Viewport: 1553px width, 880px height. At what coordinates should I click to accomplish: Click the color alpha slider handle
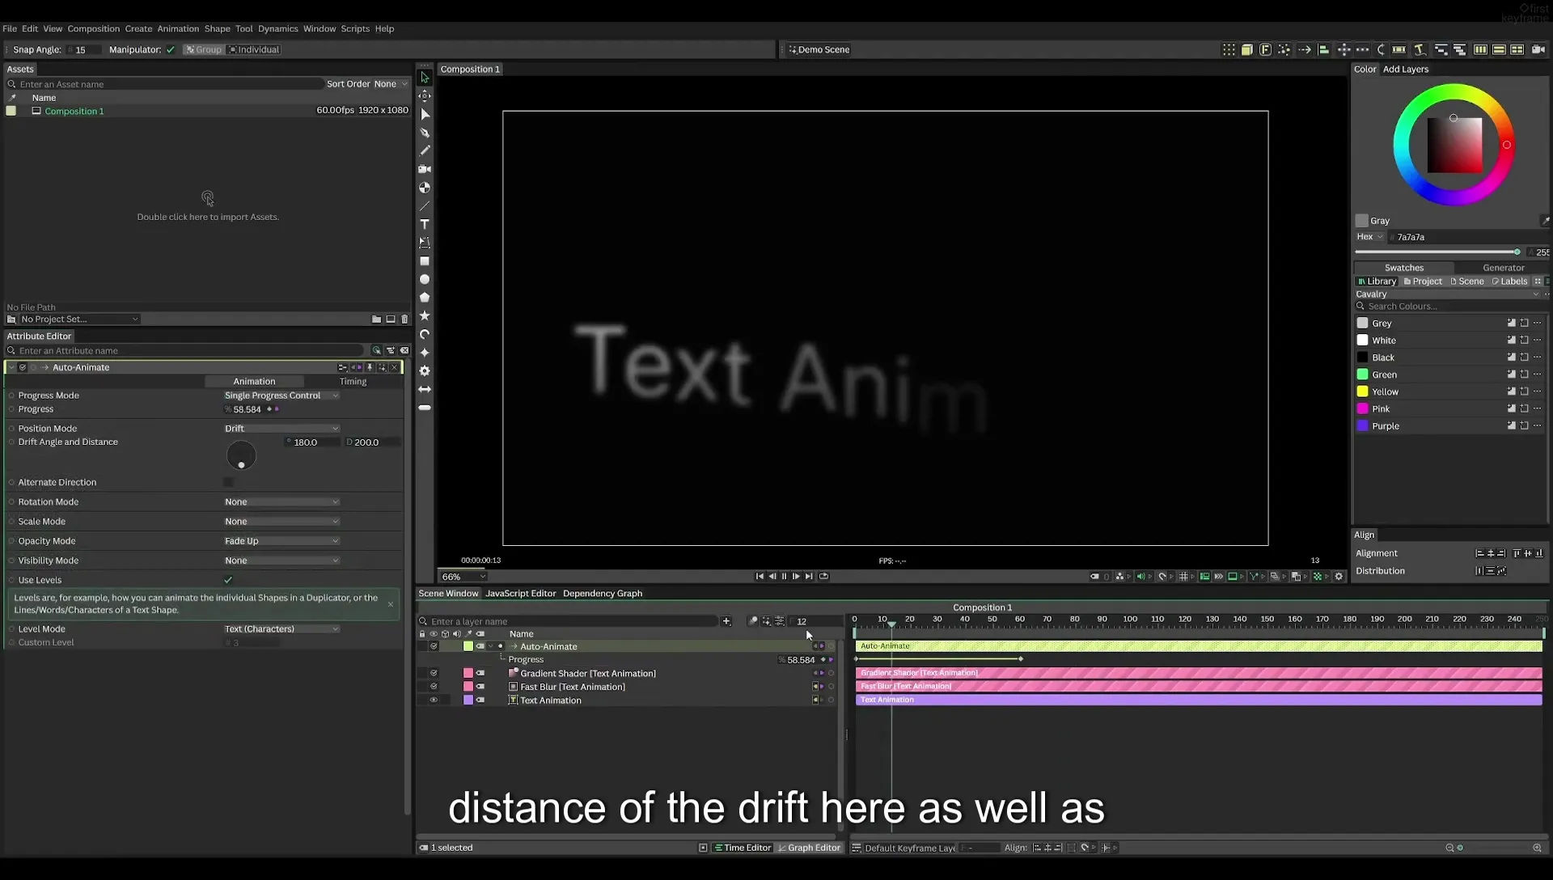(1517, 252)
